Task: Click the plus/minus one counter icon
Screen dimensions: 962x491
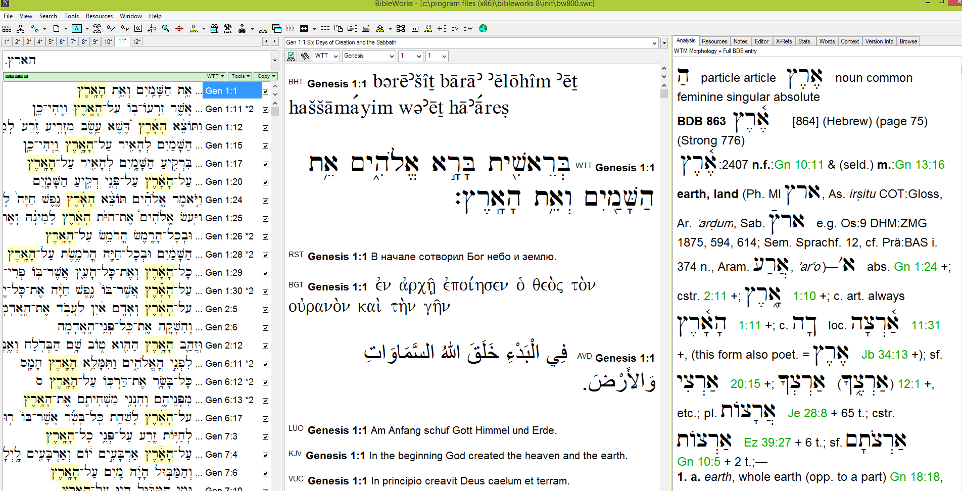Action: pos(152,28)
